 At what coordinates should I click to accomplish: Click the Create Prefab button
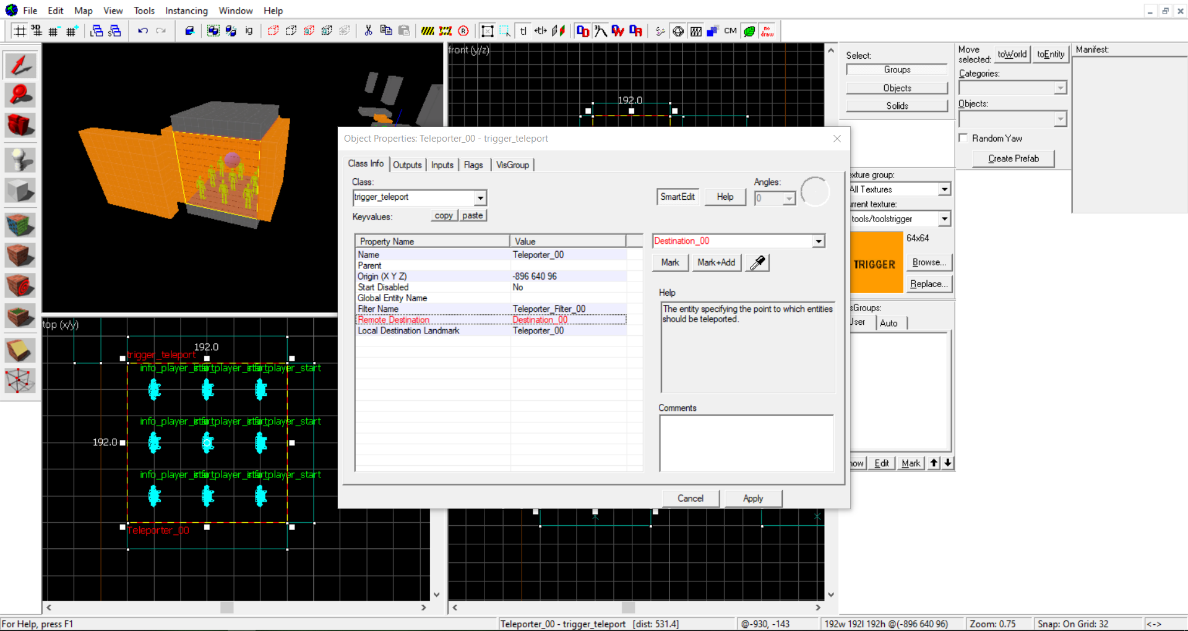(x=1013, y=159)
